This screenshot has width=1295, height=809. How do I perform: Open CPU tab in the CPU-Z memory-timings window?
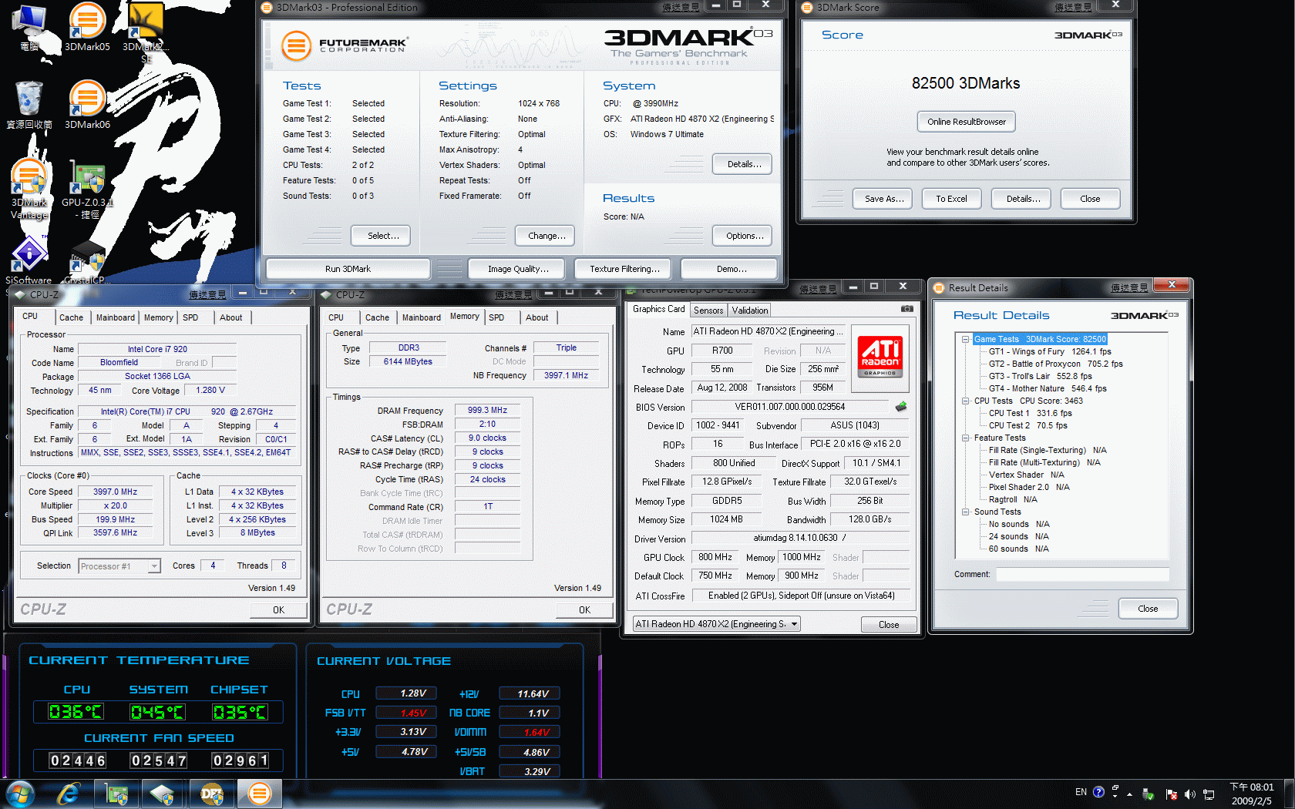click(x=336, y=317)
